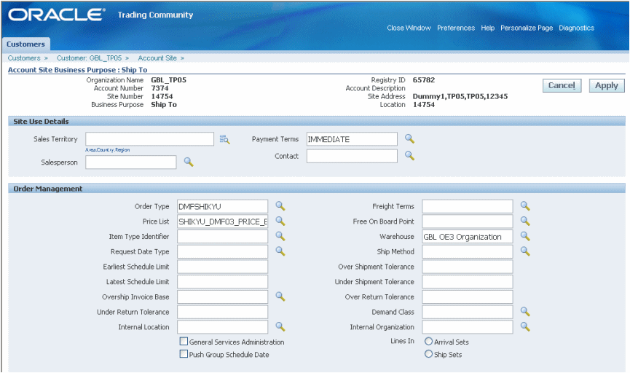
Task: Switch to the Customers tab
Action: [25, 44]
